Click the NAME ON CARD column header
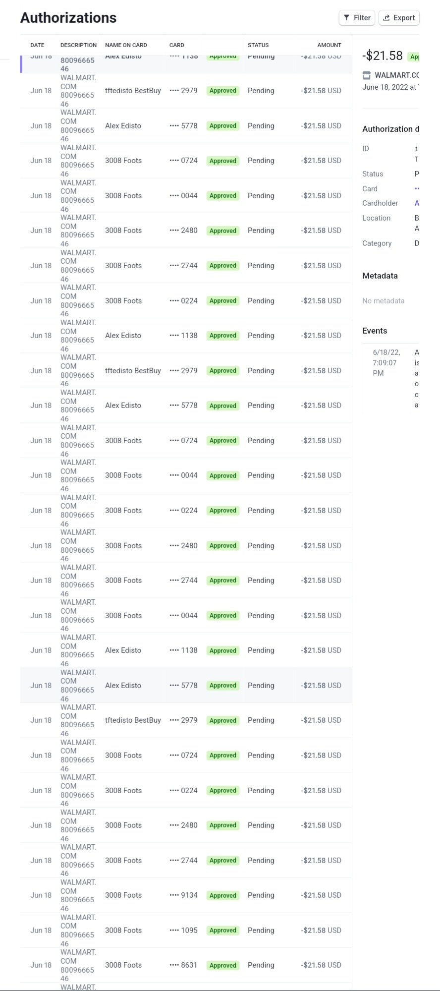Viewport: 440px width, 991px height. pyautogui.click(x=126, y=45)
